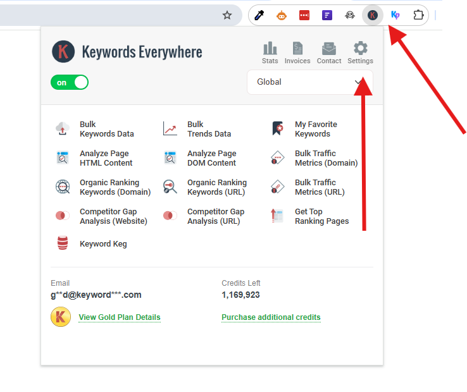This screenshot has height=392, width=467.
Task: Open Bulk Traffic Metrics (Domain) label
Action: pyautogui.click(x=327, y=158)
